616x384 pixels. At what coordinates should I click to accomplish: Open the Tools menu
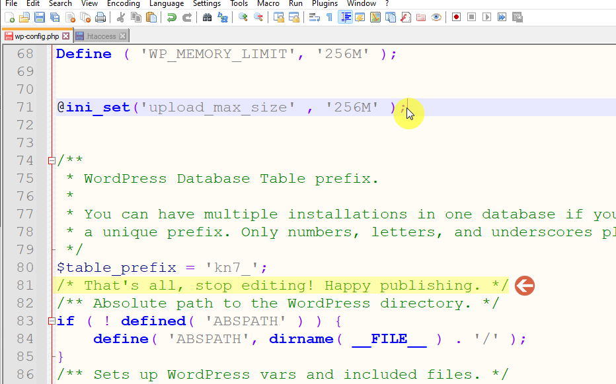coord(239,3)
